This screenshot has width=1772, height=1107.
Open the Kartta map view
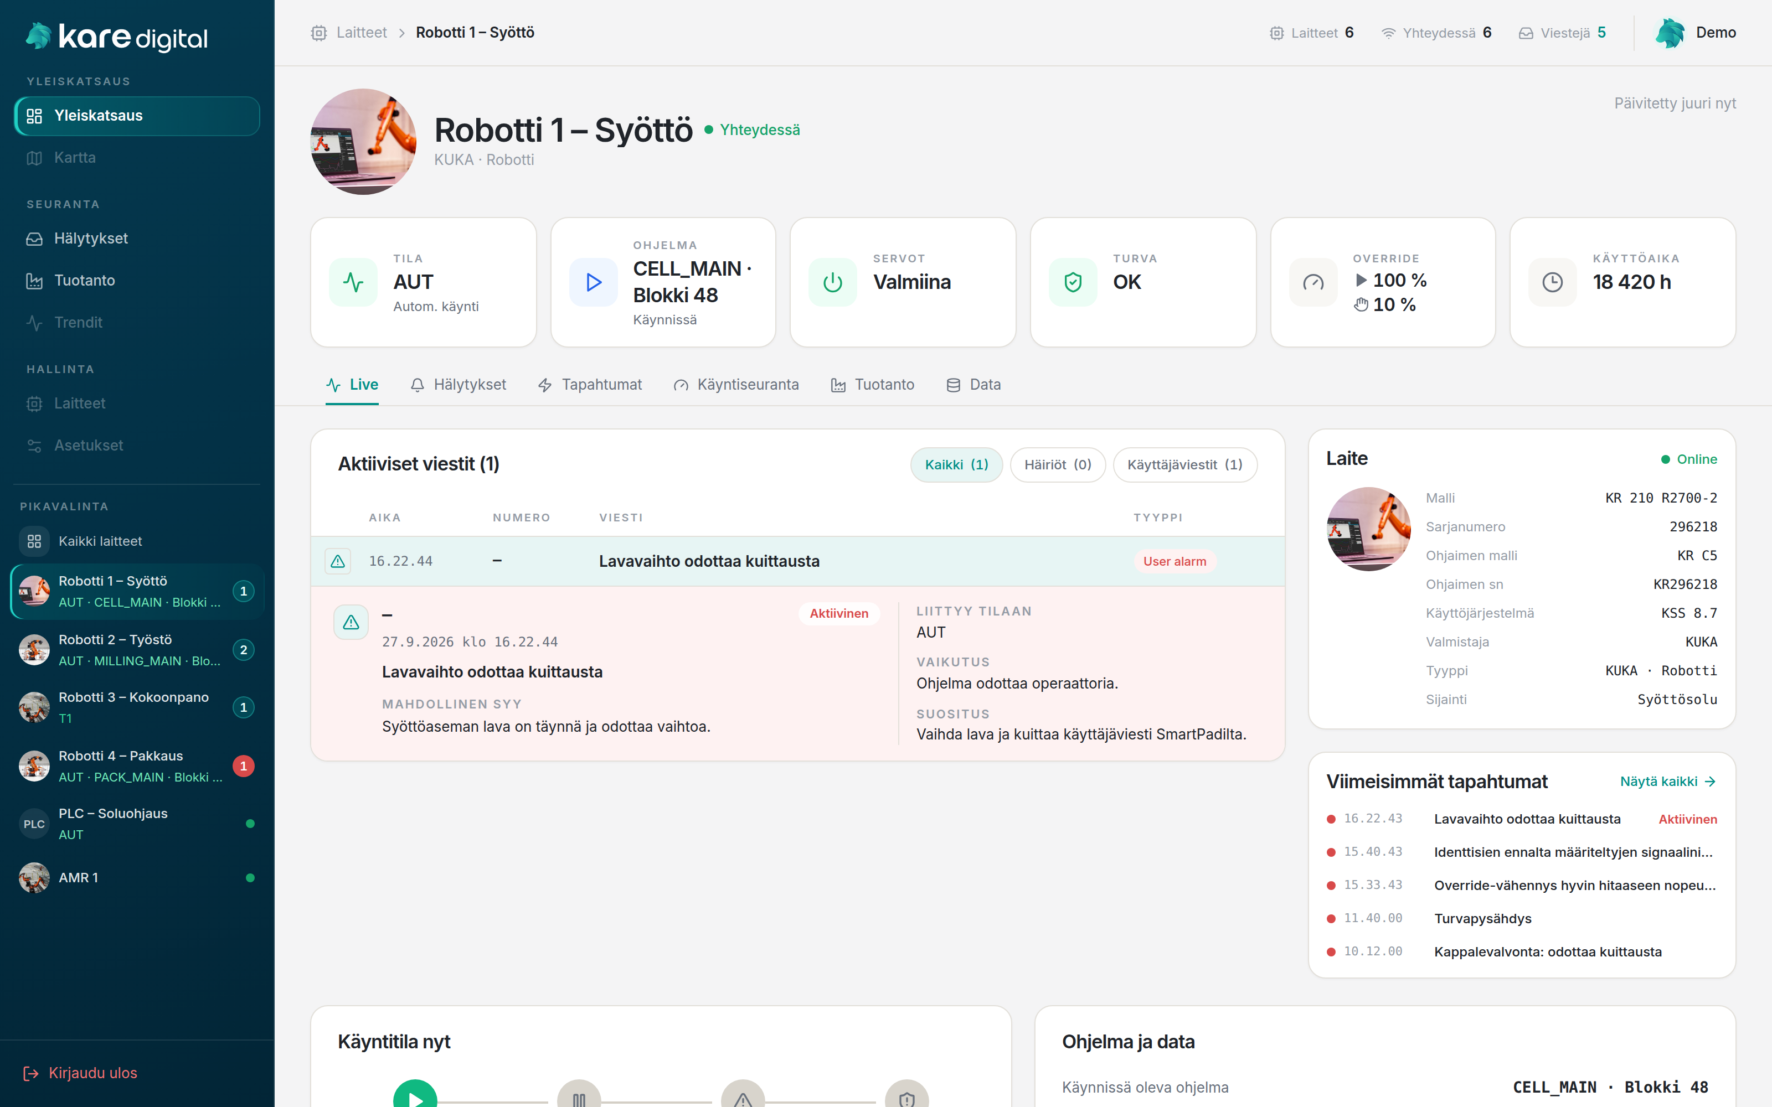pos(137,158)
